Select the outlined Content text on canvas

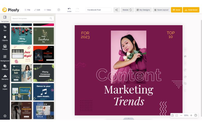click(129, 75)
